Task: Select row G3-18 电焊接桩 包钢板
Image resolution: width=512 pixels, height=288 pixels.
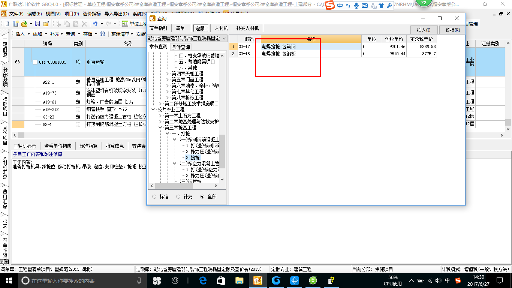Action: pos(333,54)
